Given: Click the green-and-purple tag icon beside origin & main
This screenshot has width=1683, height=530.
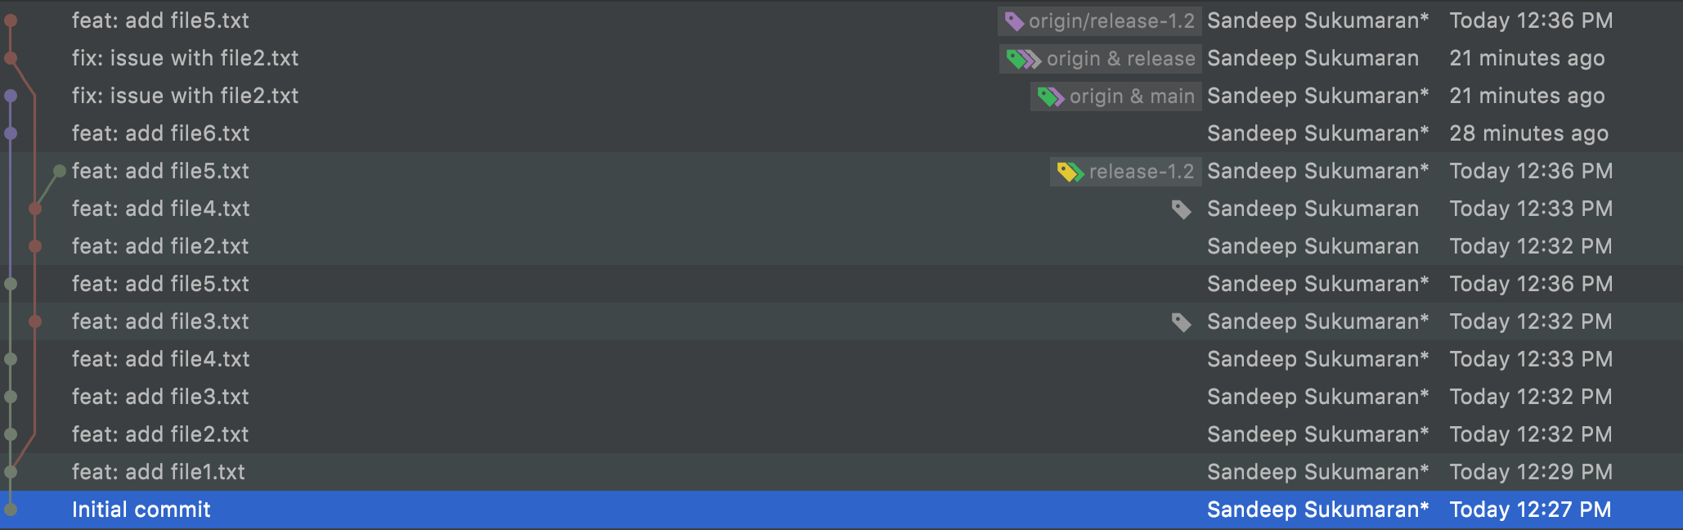Looking at the screenshot, I should (1049, 96).
